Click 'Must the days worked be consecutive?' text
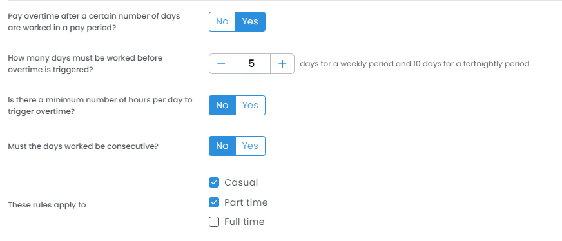Screen dimensions: 562x241 coord(83,146)
